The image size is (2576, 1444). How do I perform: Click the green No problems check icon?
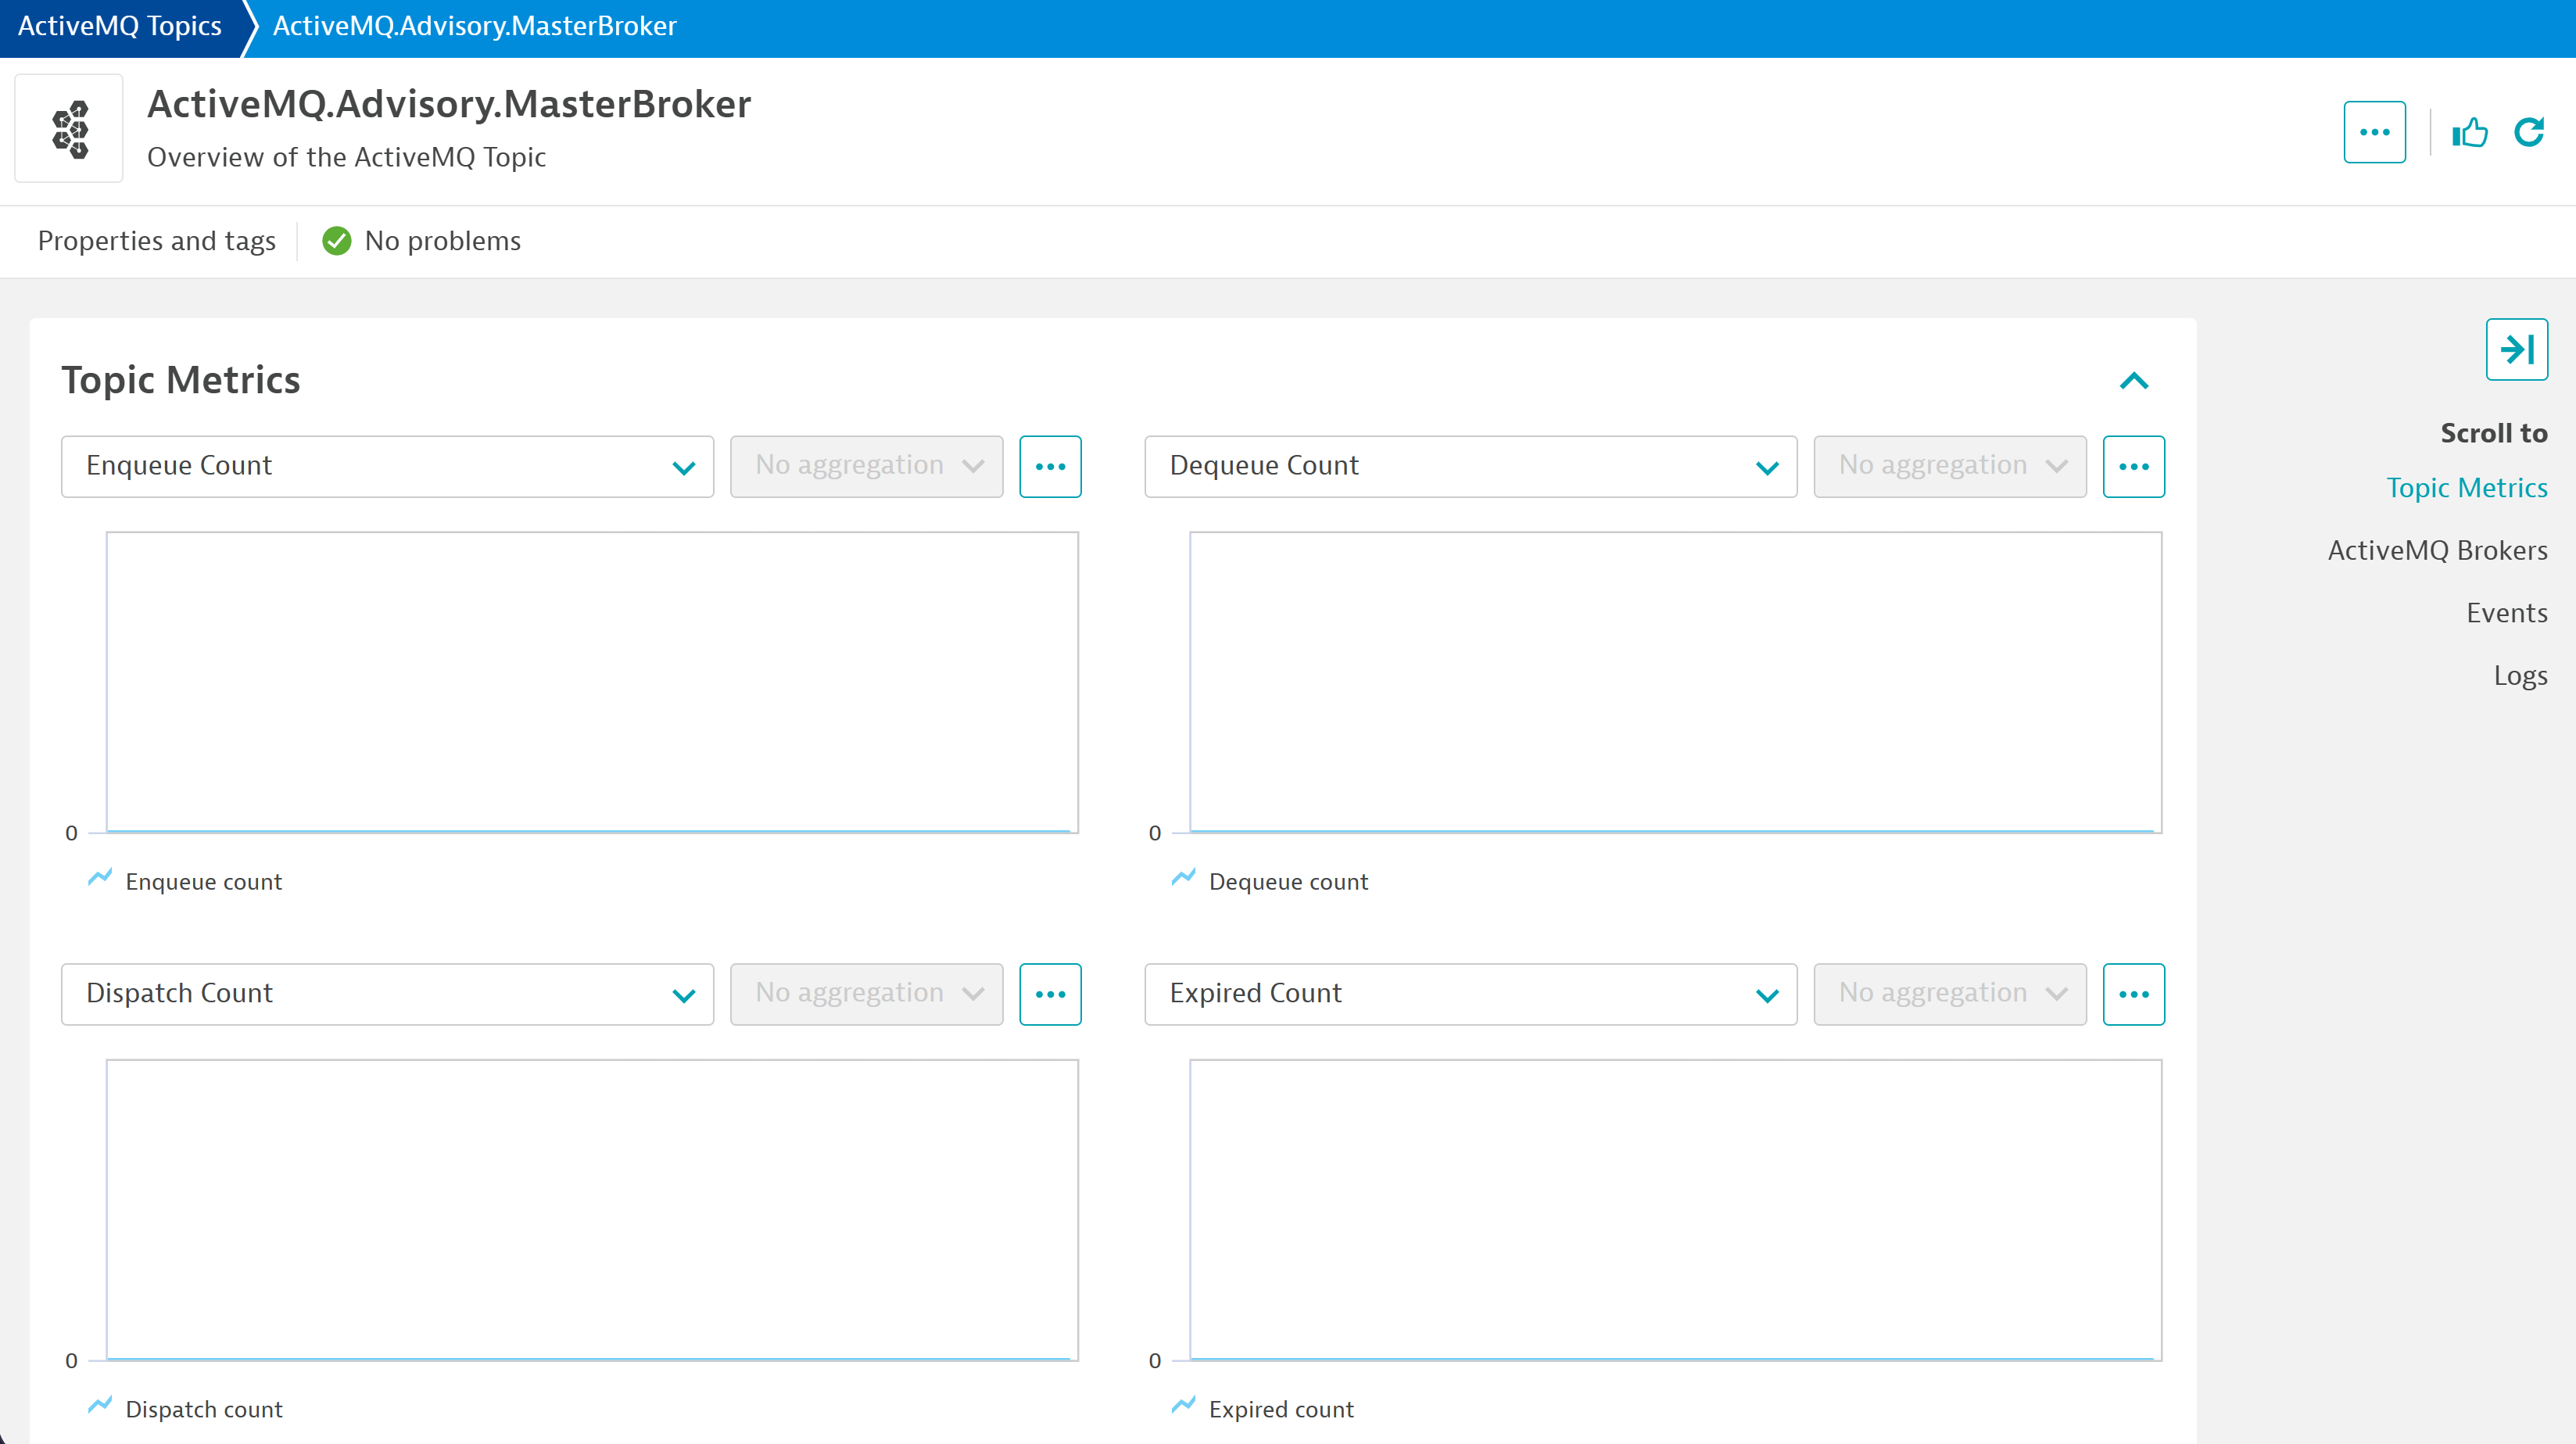click(x=337, y=241)
